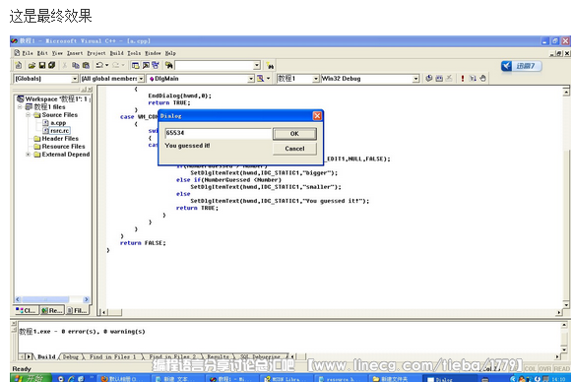Undo the last edit via toolbar
The image size is (572, 382).
pos(98,65)
